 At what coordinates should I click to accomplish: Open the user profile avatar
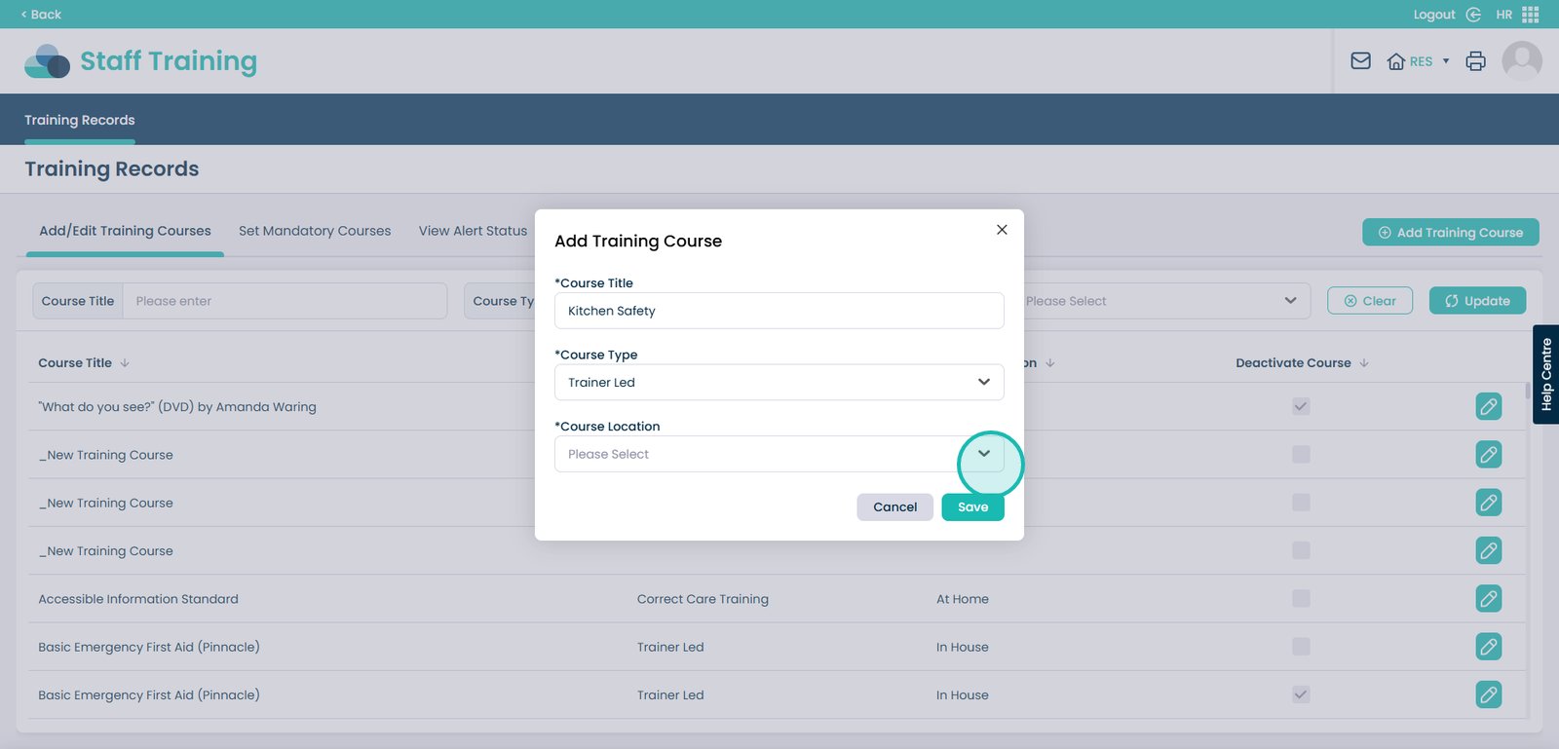[1522, 61]
